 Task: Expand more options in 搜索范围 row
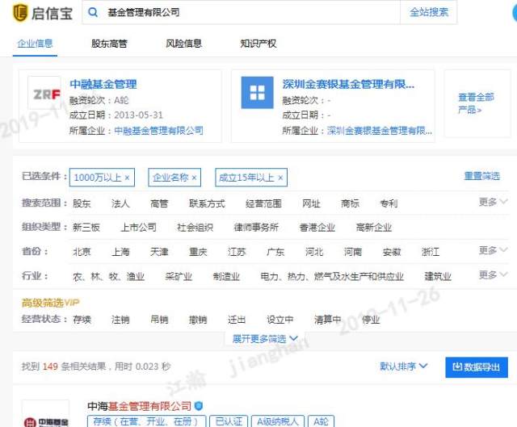(493, 202)
